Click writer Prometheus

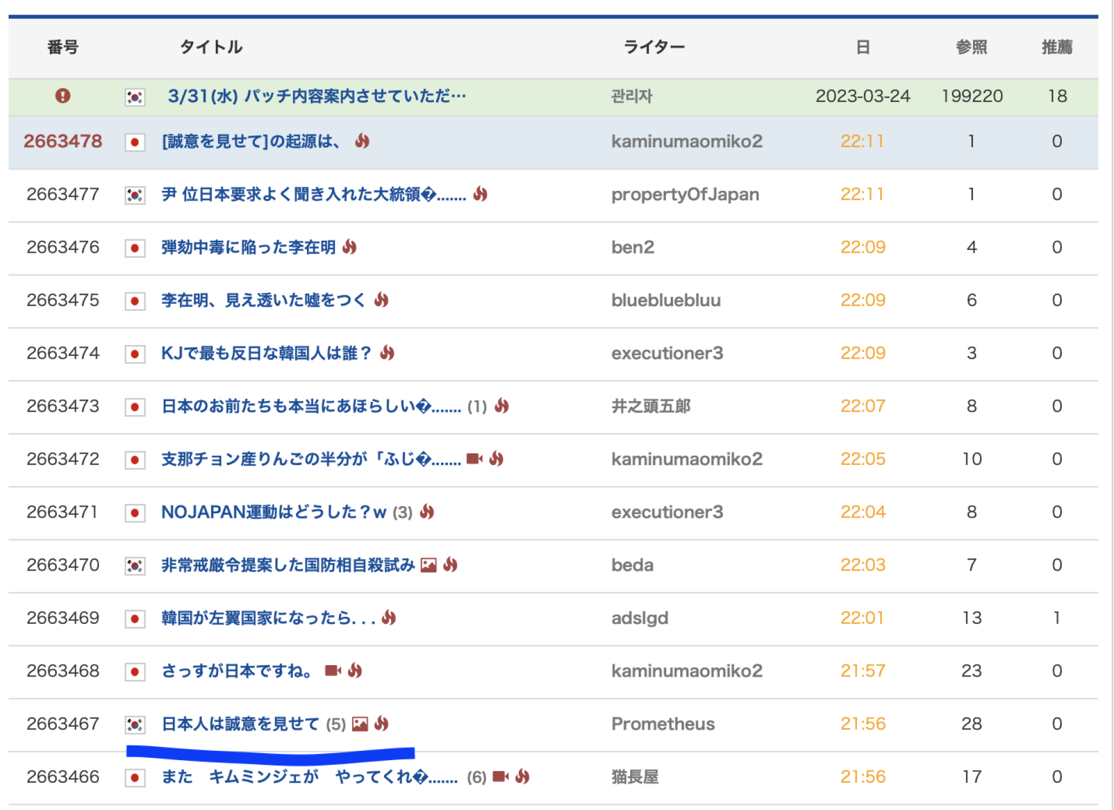pyautogui.click(x=663, y=724)
